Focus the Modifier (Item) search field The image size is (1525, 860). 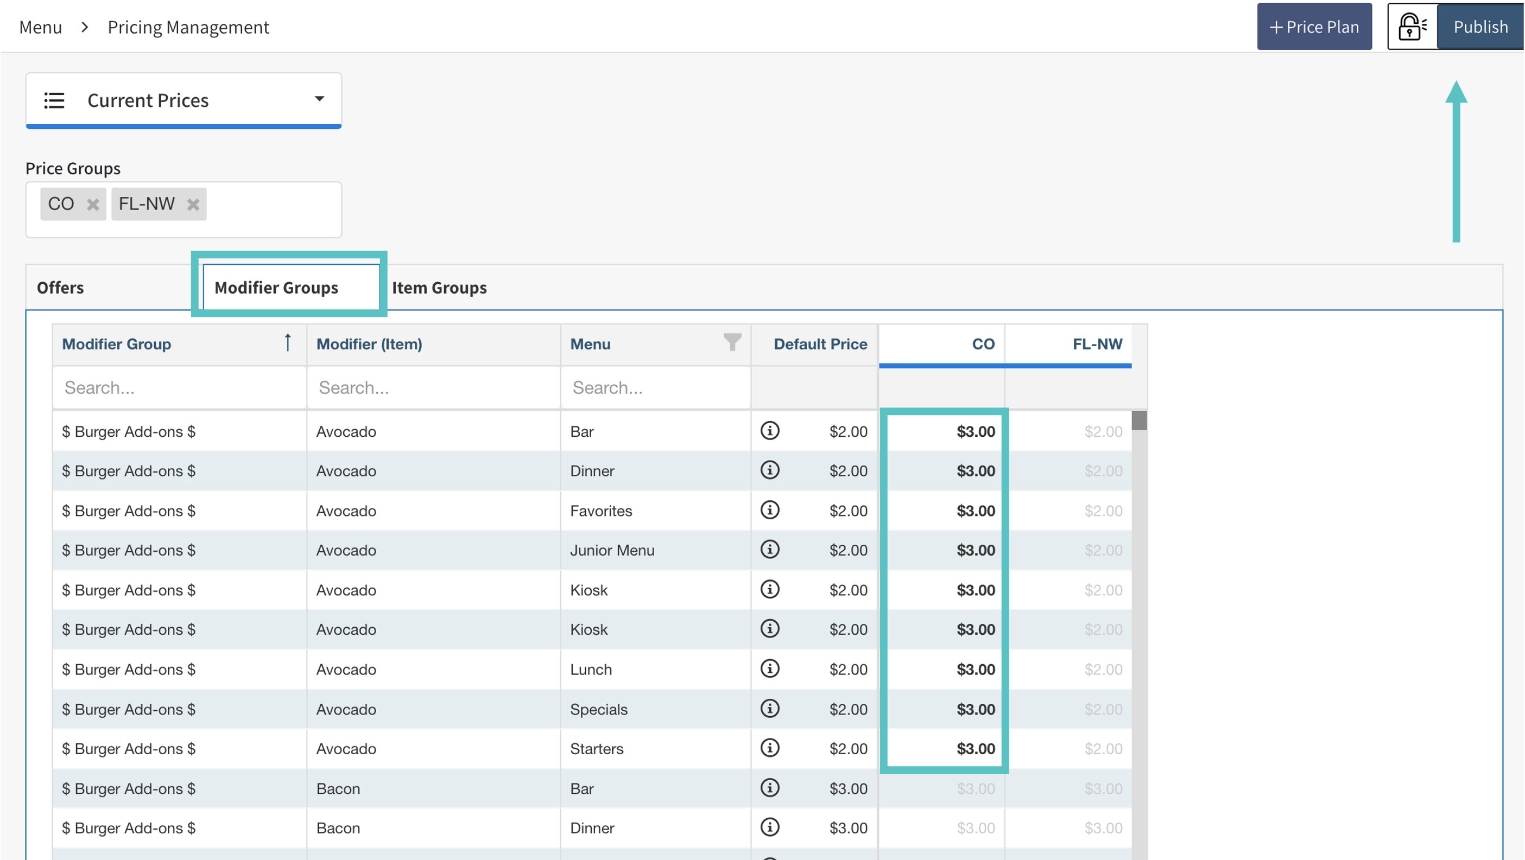pyautogui.click(x=433, y=387)
